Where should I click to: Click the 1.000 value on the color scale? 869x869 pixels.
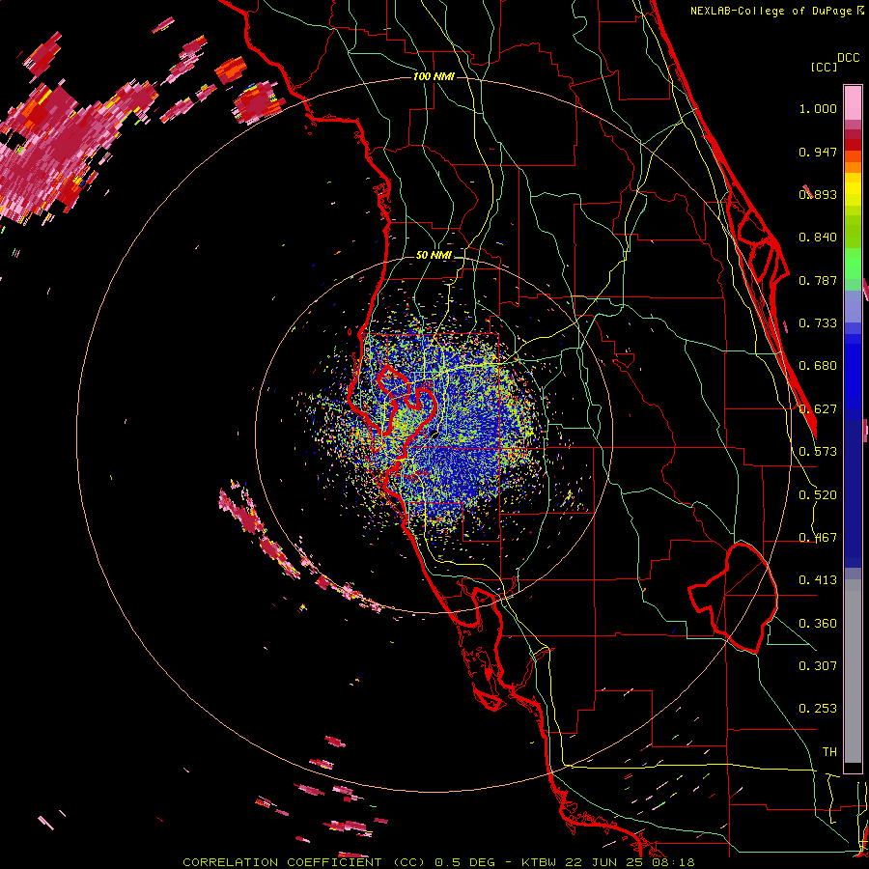coord(818,108)
